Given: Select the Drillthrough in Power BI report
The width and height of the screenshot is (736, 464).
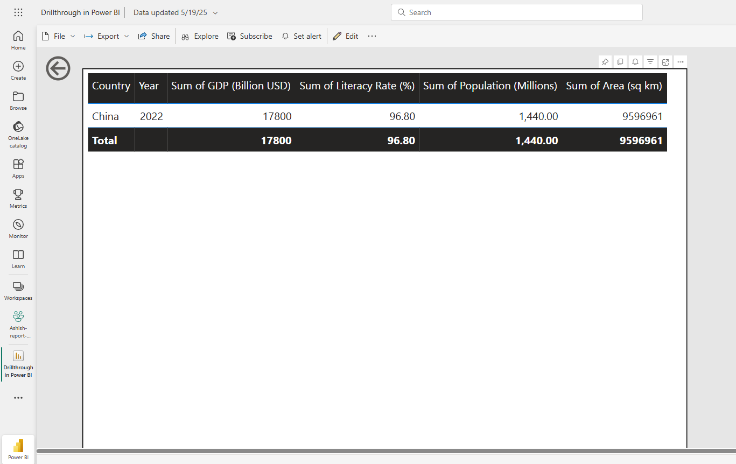Looking at the screenshot, I should click(x=18, y=364).
